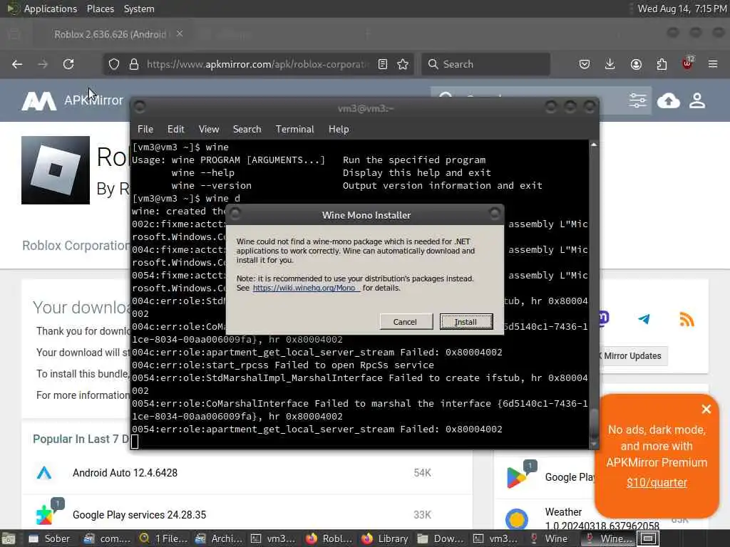The width and height of the screenshot is (730, 547).
Task: Open the Firefox hamburger menu
Action: [713, 64]
